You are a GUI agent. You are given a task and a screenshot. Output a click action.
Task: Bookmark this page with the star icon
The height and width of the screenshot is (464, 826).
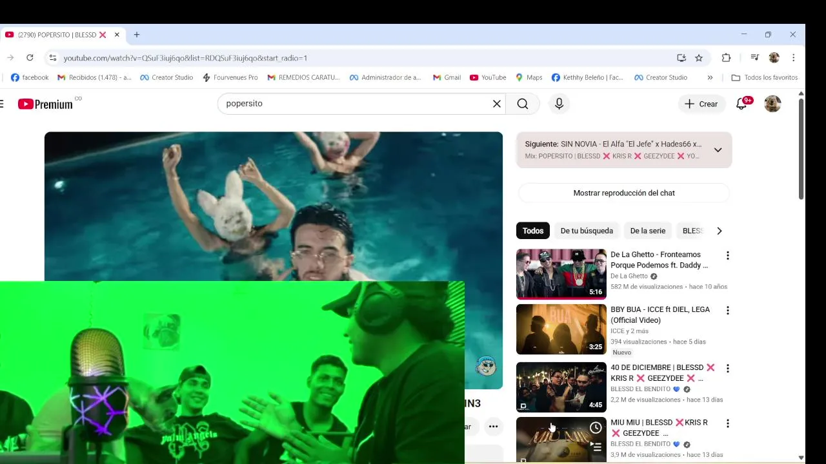click(x=699, y=58)
